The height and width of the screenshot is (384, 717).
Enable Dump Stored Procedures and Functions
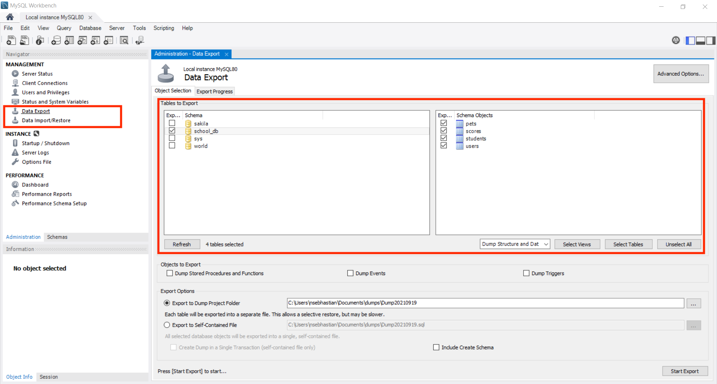pyautogui.click(x=170, y=273)
